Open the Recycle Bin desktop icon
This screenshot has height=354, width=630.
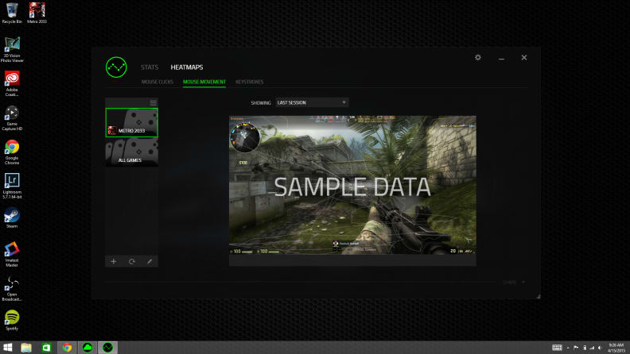(x=12, y=13)
